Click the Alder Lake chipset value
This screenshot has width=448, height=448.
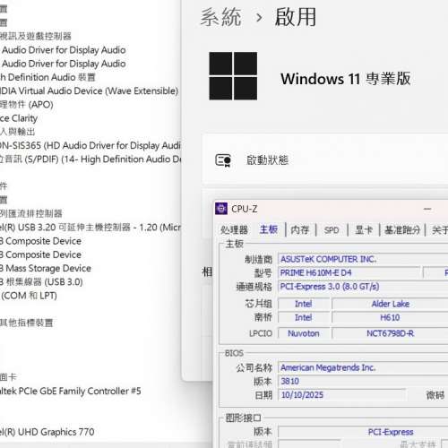(x=391, y=304)
